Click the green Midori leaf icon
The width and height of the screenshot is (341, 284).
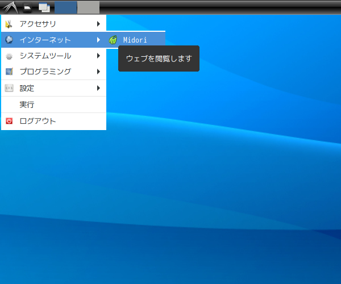click(113, 40)
